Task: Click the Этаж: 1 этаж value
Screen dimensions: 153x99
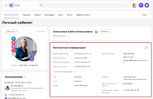Action: click(128, 57)
